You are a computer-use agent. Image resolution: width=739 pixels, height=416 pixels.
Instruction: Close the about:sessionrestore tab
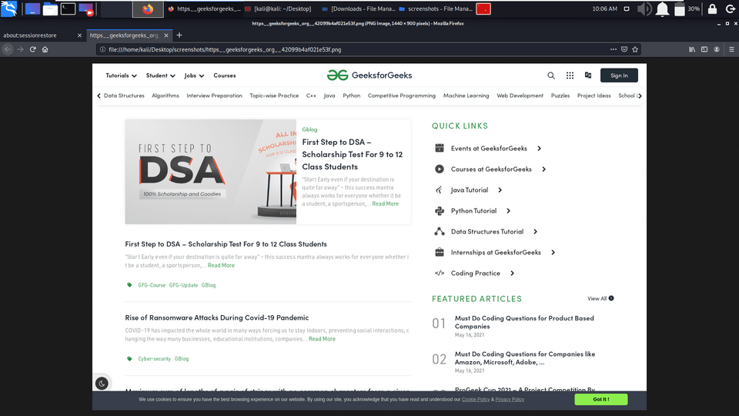point(79,35)
